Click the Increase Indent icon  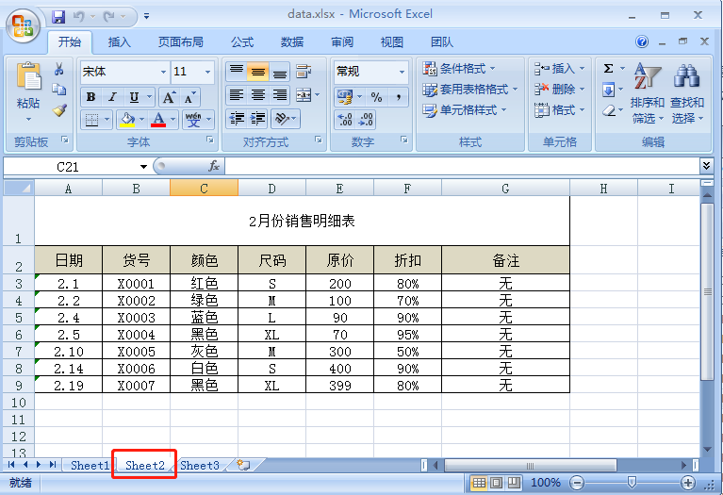click(257, 119)
